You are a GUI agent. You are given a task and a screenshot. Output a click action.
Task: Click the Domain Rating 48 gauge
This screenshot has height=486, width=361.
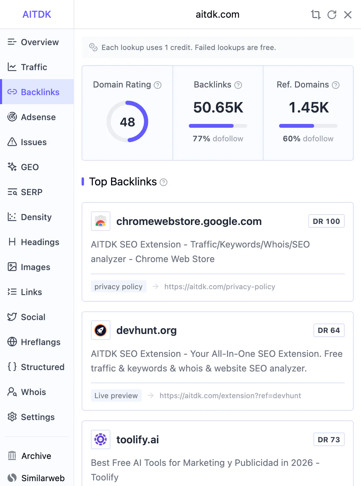[127, 121]
